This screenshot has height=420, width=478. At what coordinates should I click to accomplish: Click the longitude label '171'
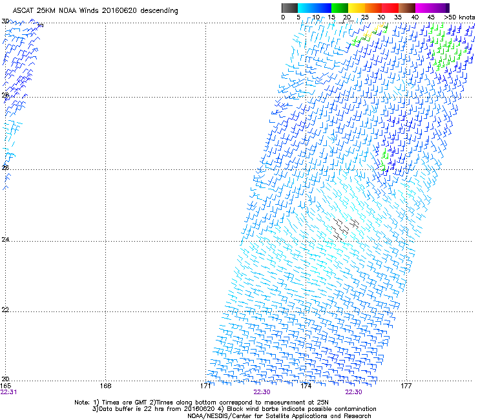pyautogui.click(x=206, y=386)
